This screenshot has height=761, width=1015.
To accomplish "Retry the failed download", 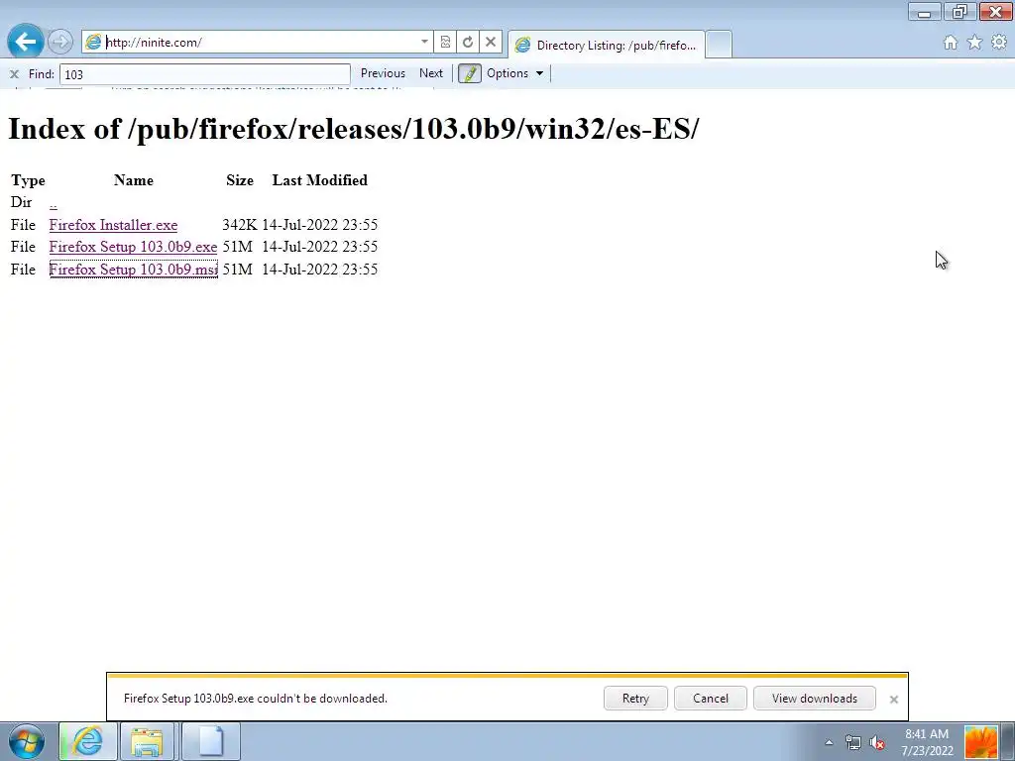I will point(635,699).
